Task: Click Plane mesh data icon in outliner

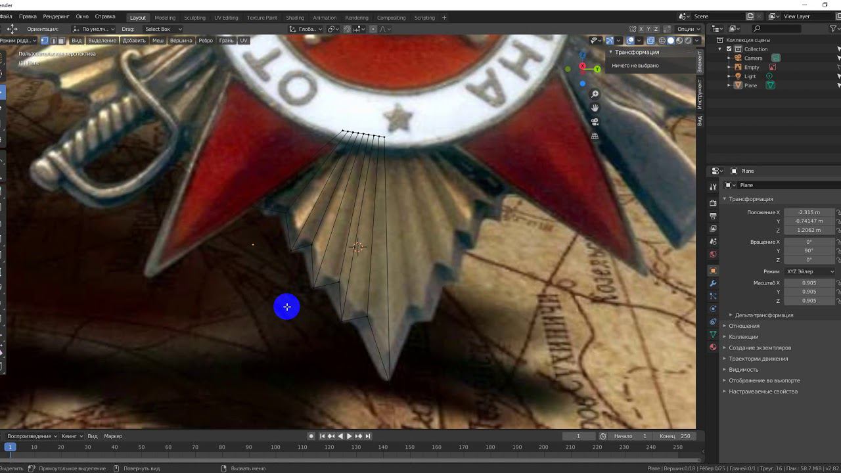Action: point(770,85)
